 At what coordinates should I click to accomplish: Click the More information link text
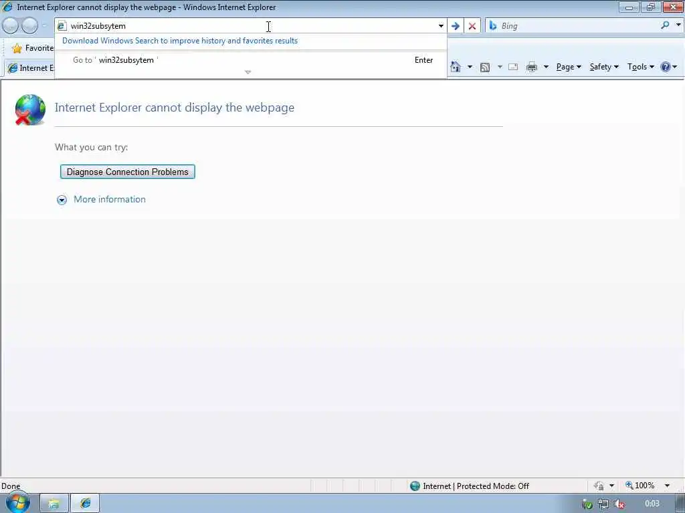(110, 199)
